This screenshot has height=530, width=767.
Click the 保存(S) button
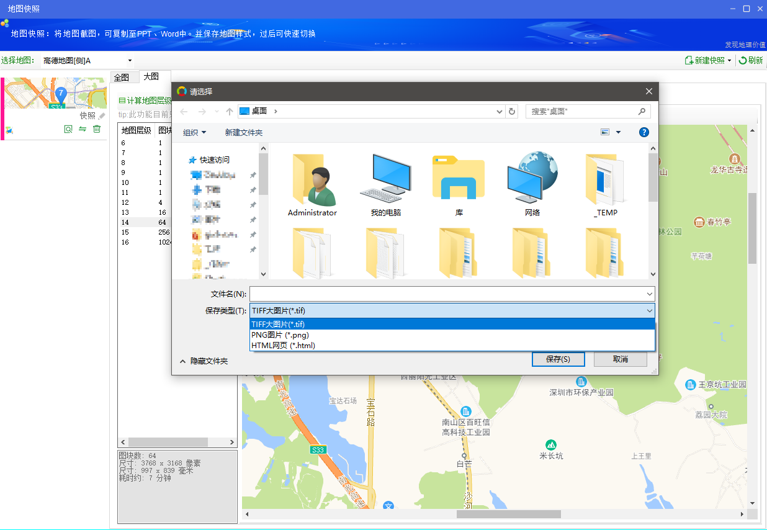(558, 359)
